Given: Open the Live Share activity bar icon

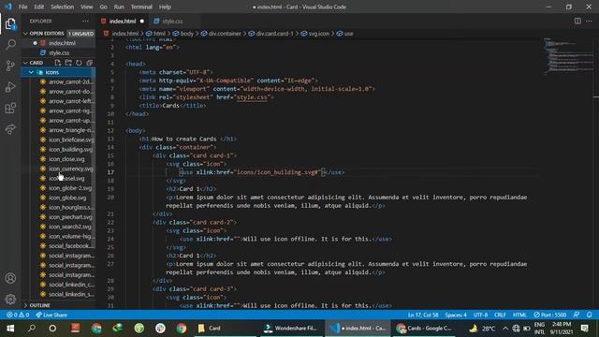Looking at the screenshot, I should click(10, 129).
